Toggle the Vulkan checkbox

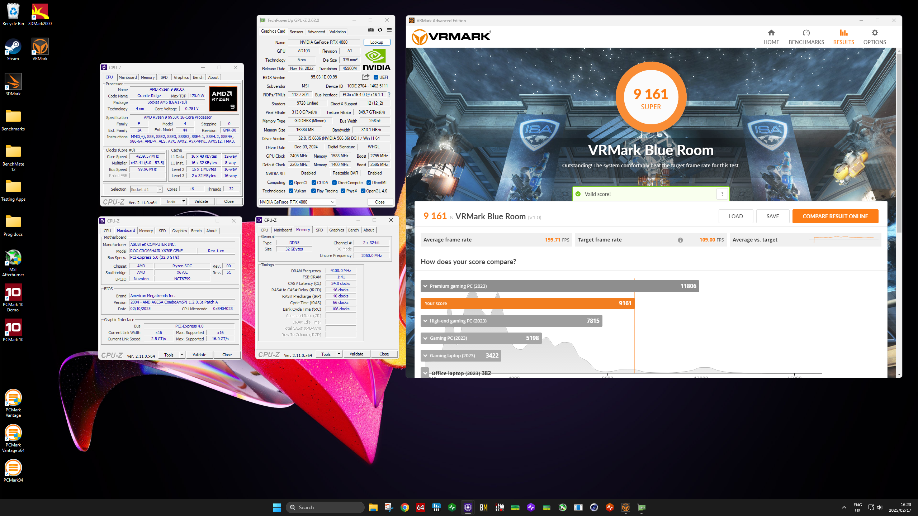pyautogui.click(x=291, y=191)
